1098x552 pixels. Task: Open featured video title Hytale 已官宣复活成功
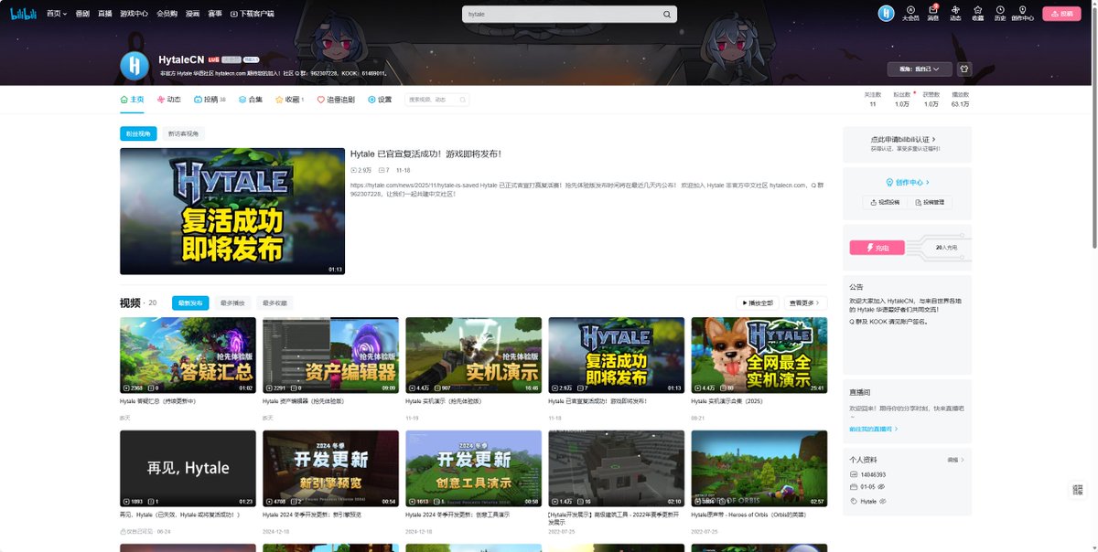tap(425, 154)
